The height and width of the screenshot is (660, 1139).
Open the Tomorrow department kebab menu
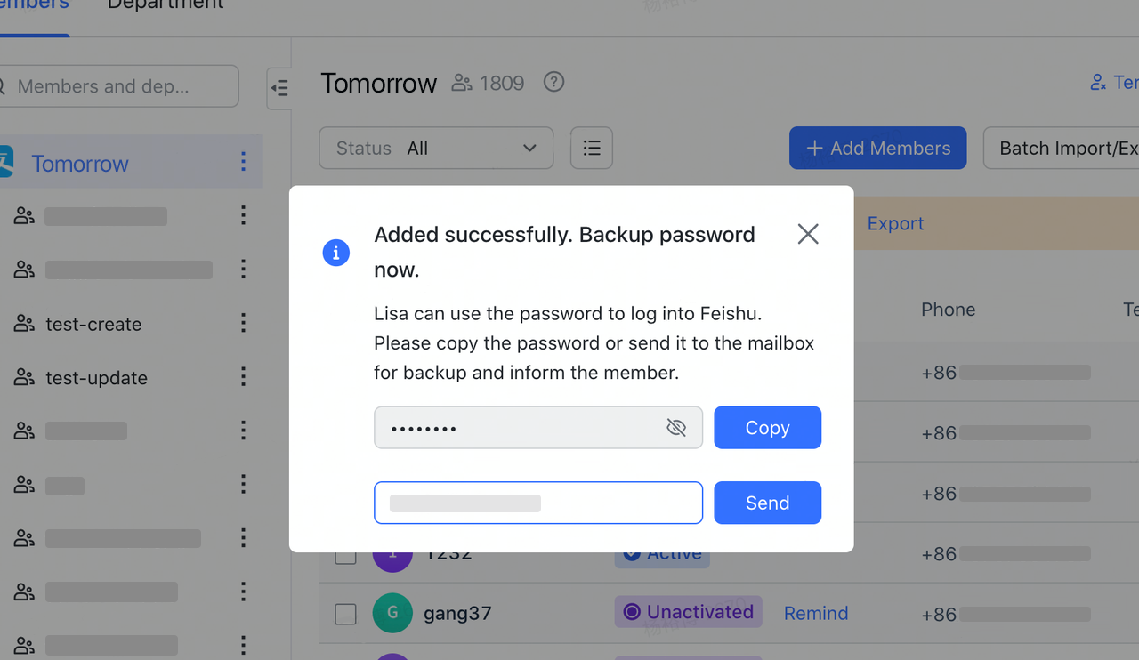[243, 162]
